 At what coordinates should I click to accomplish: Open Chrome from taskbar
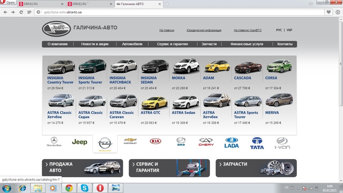[x=69, y=188]
